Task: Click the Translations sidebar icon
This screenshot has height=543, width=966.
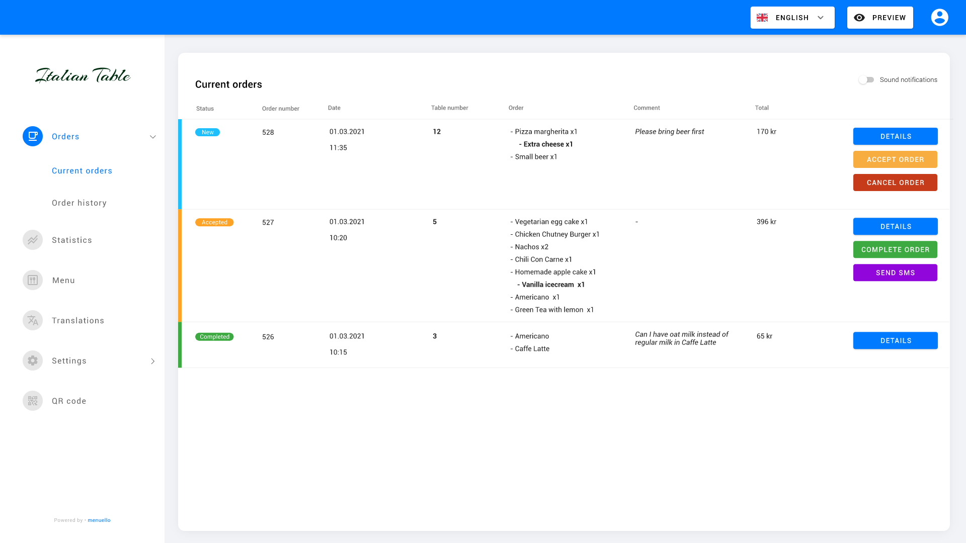Action: (x=33, y=320)
